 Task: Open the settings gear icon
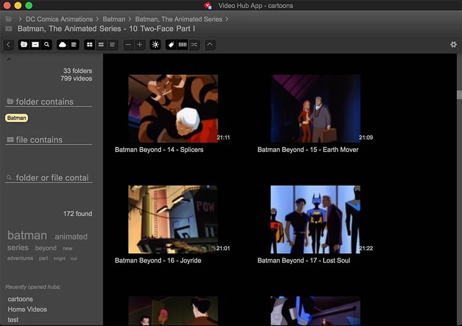[x=453, y=45]
